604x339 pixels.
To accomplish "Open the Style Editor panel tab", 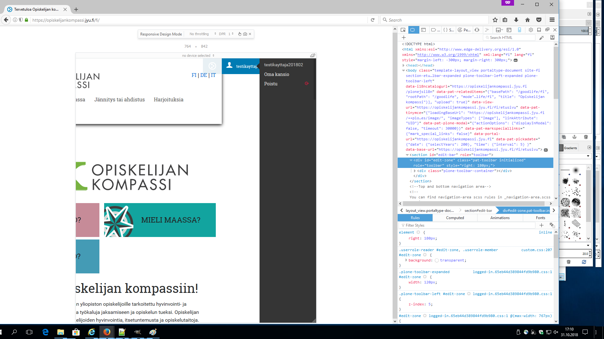I will click(449, 30).
